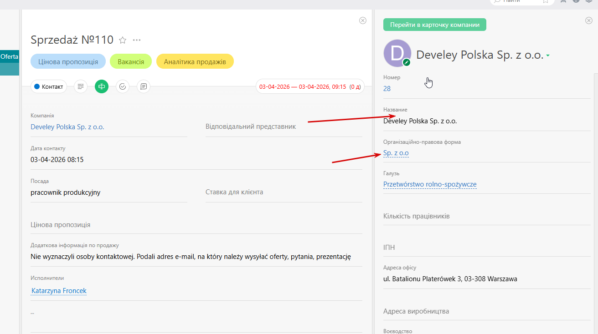Click the company number 28 link
The height and width of the screenshot is (334, 598).
point(387,89)
